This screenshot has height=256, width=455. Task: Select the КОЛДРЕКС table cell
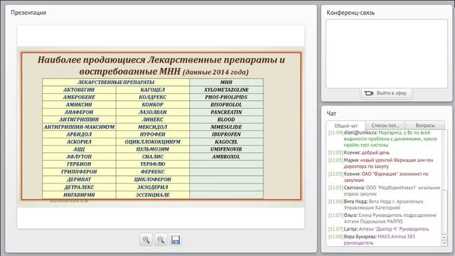coord(153,97)
